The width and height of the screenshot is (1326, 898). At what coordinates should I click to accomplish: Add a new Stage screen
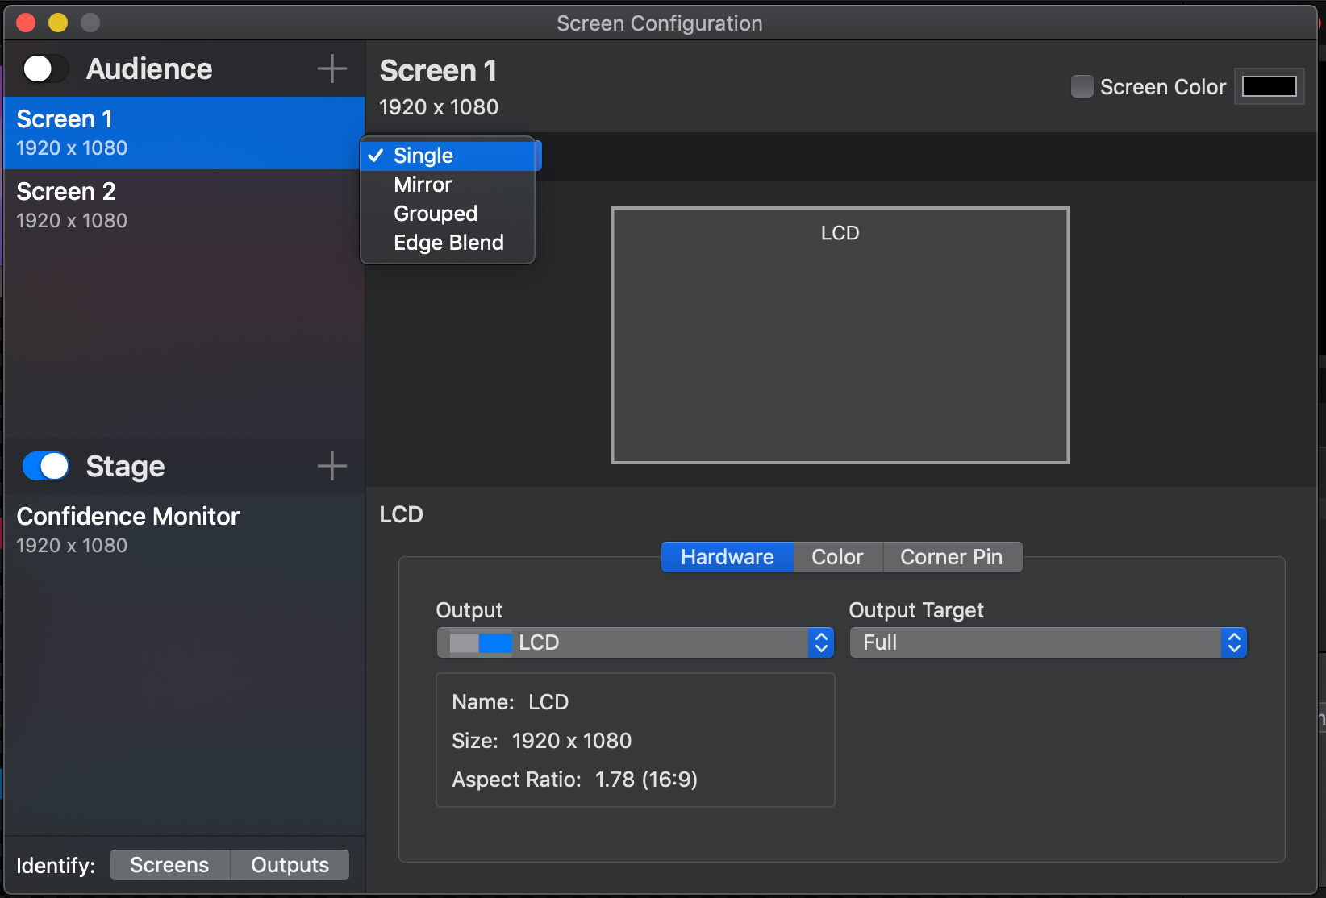click(x=331, y=466)
